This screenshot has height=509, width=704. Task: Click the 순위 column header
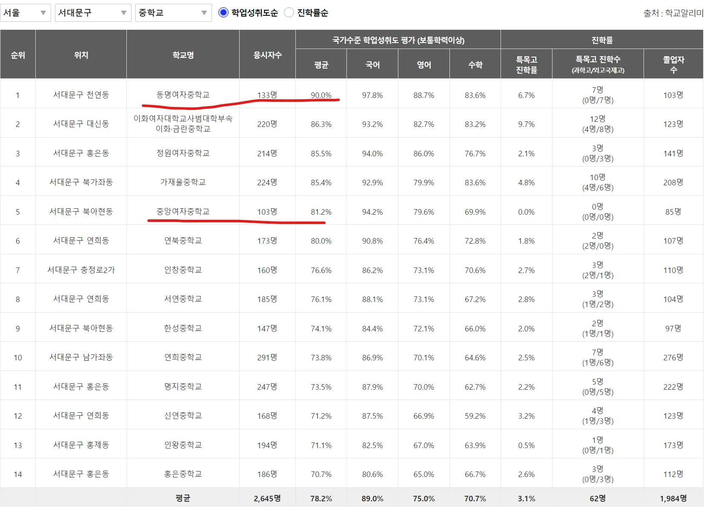(18, 55)
